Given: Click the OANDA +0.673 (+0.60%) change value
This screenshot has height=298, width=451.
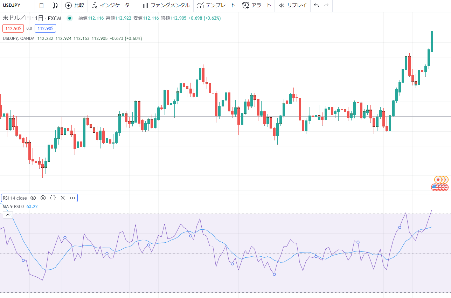Looking at the screenshot, I should [x=126, y=39].
